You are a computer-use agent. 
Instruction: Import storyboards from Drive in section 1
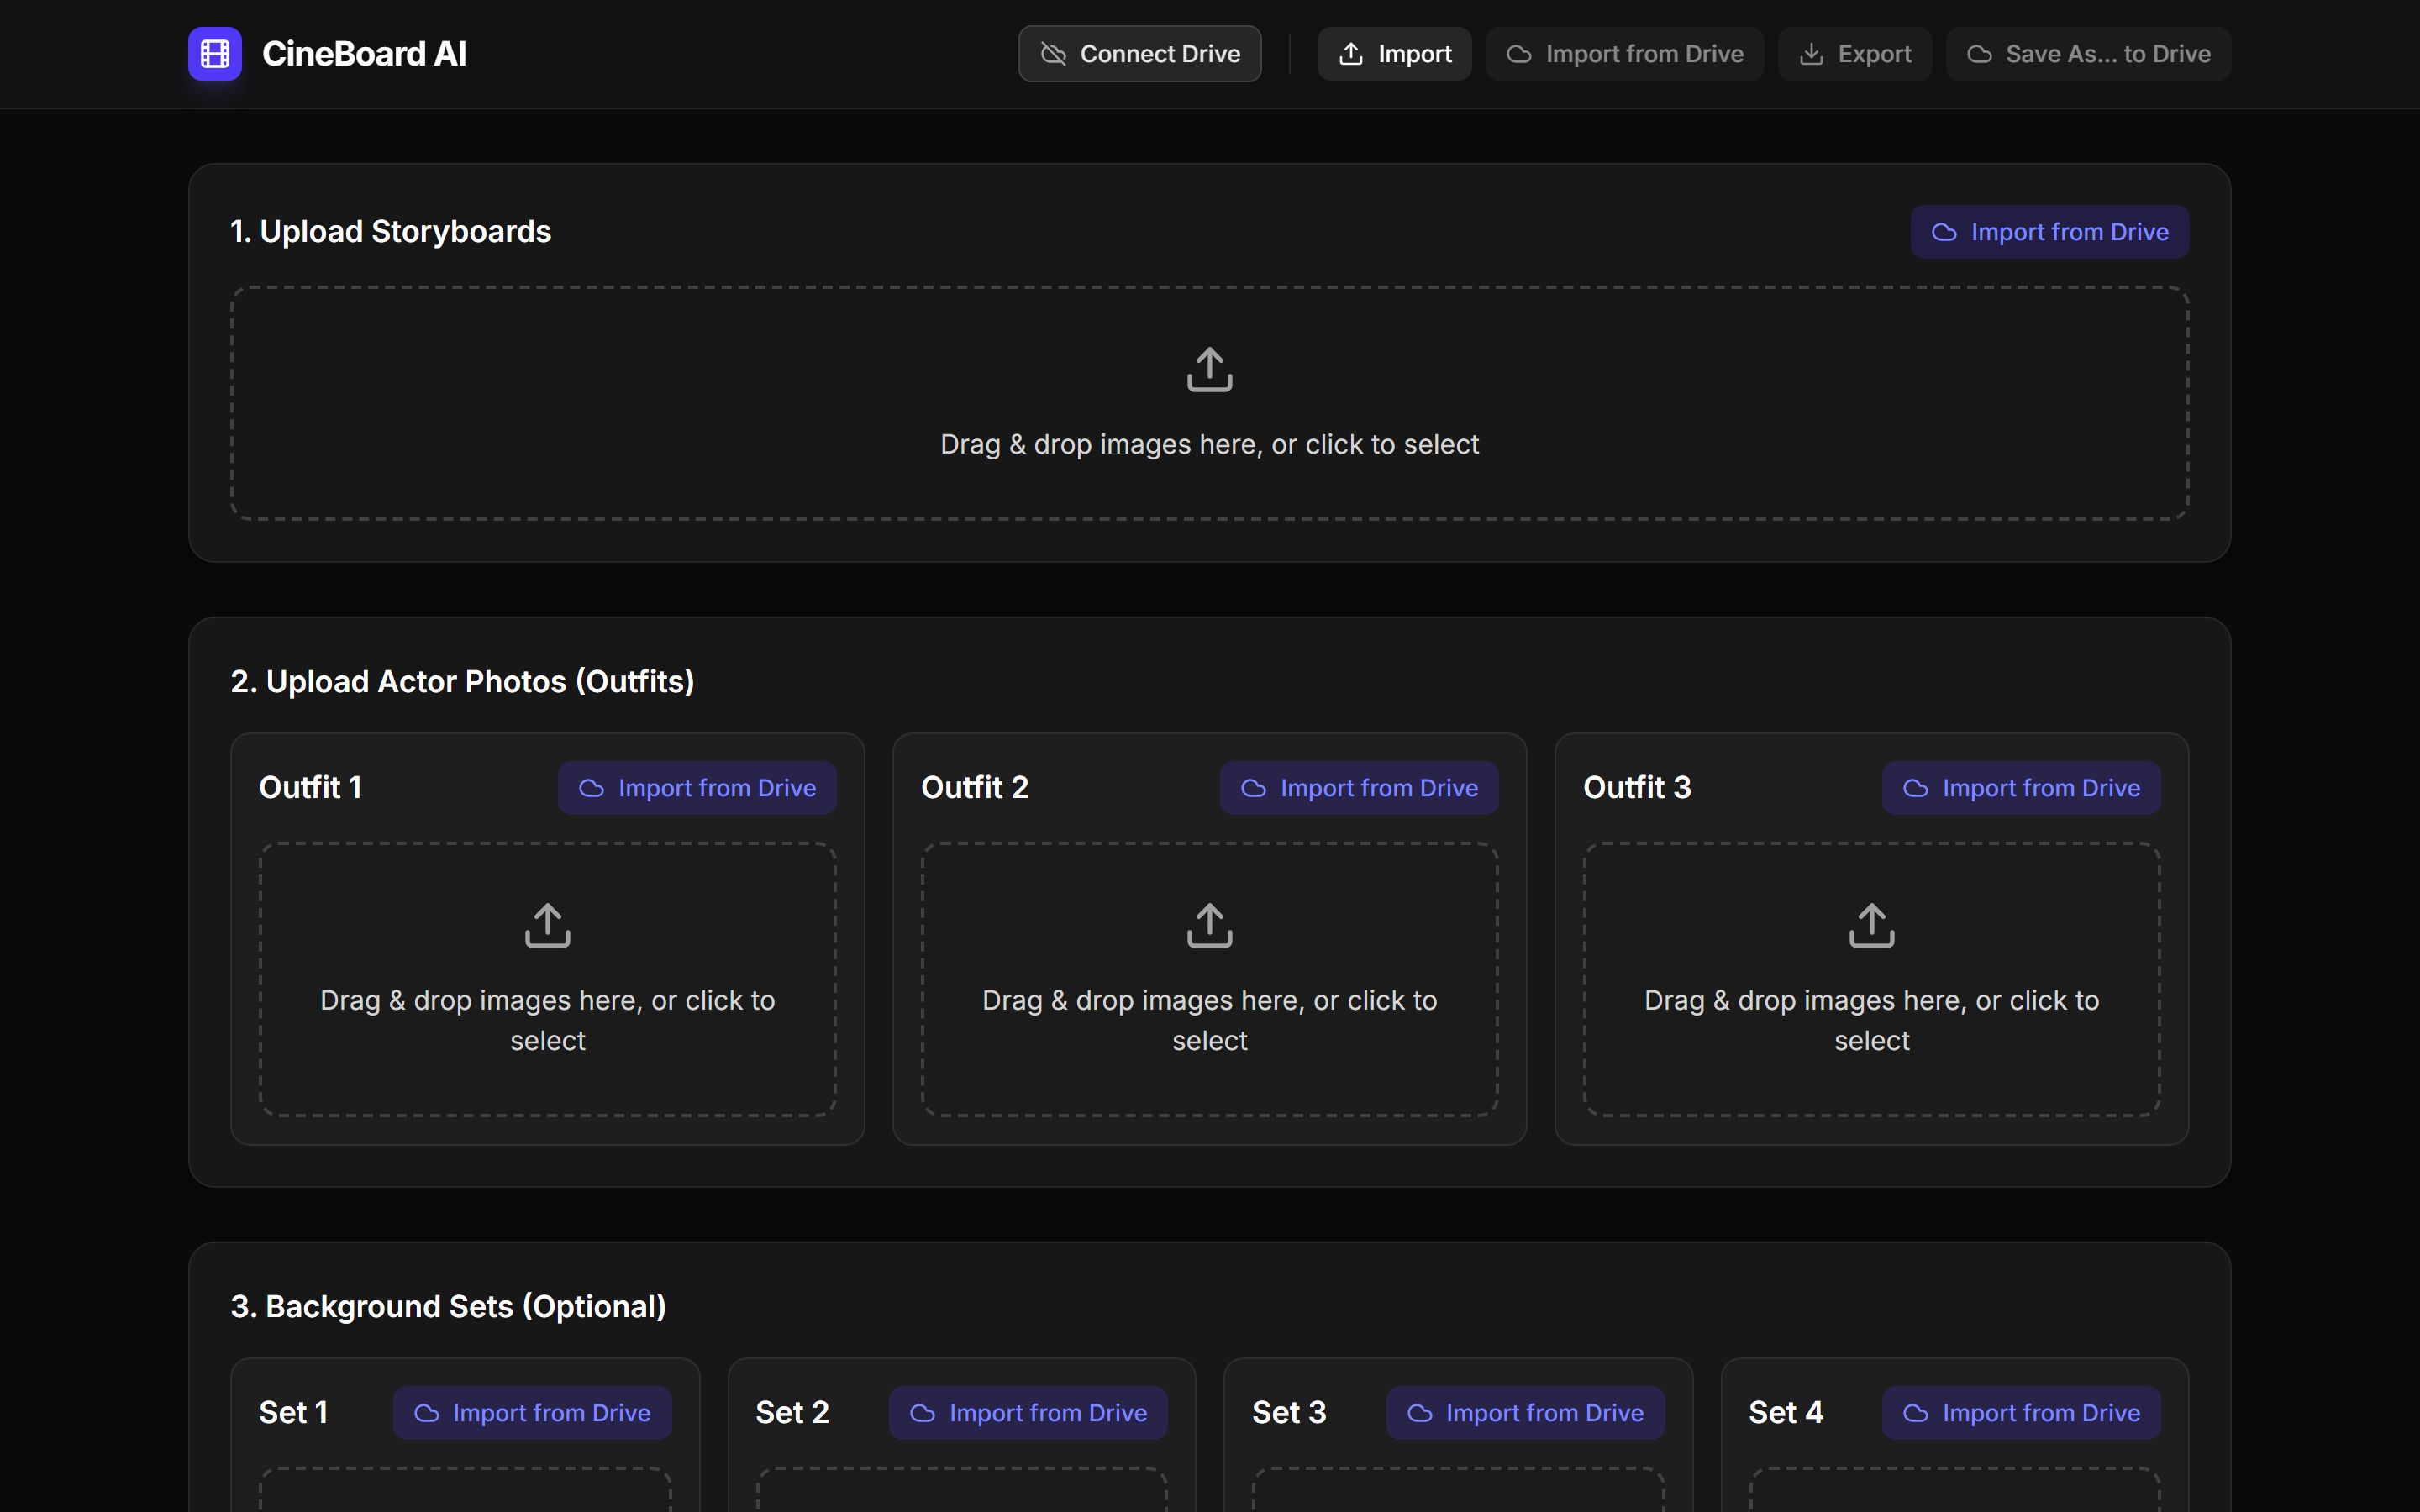click(2049, 232)
